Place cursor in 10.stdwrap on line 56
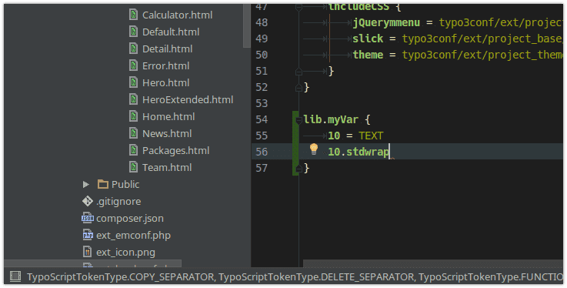This screenshot has width=567, height=288. 359,152
